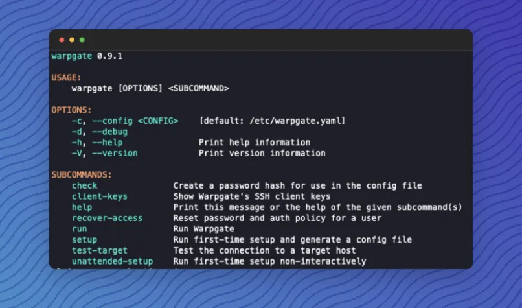Click the red close window button
Image resolution: width=522 pixels, height=308 pixels.
(x=62, y=40)
